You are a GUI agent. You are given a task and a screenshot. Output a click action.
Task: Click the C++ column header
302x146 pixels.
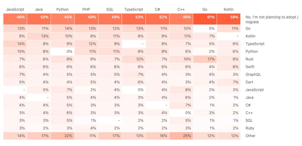point(181,10)
